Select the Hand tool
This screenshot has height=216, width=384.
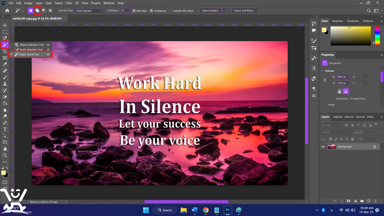point(5,149)
